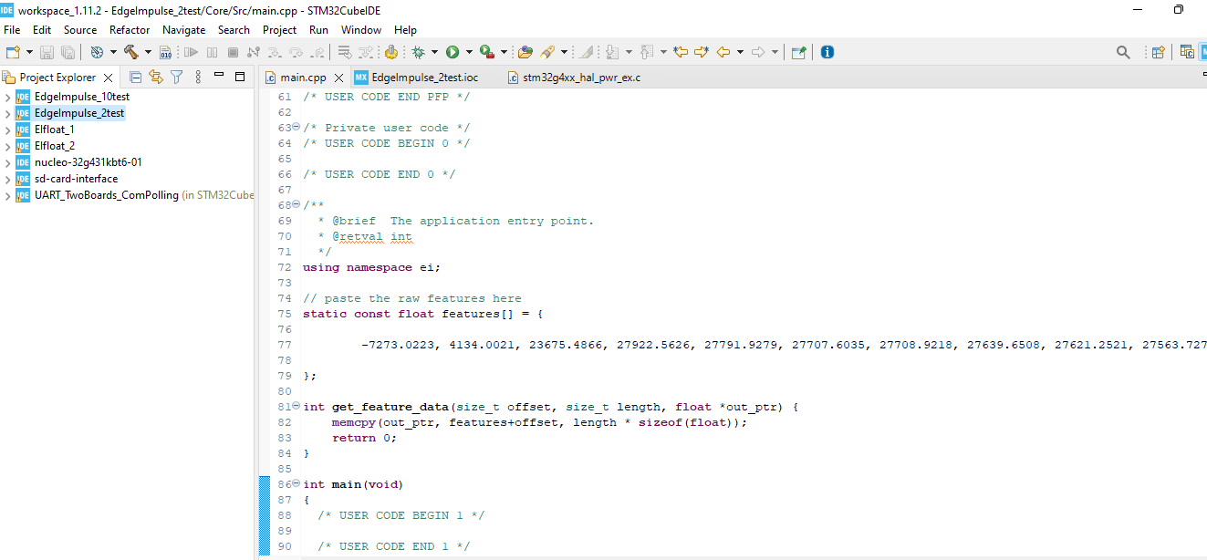
Task: Open the Refactor menu
Action: pos(130,30)
